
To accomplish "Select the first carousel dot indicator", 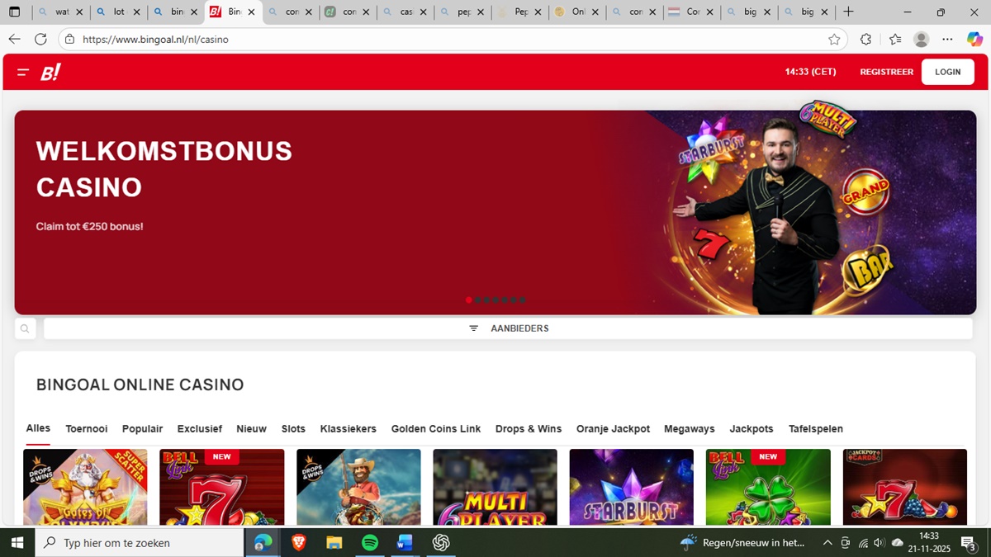I will coord(469,300).
